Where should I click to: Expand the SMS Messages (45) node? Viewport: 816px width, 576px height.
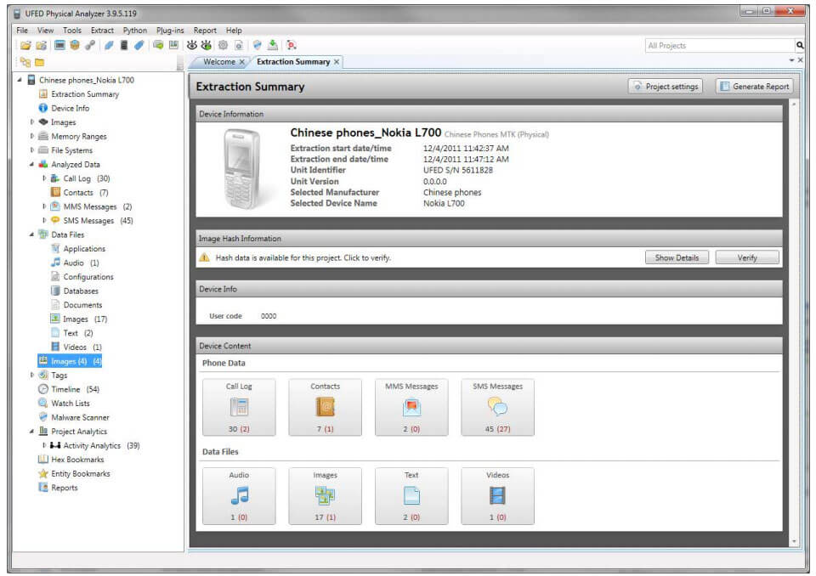click(44, 221)
